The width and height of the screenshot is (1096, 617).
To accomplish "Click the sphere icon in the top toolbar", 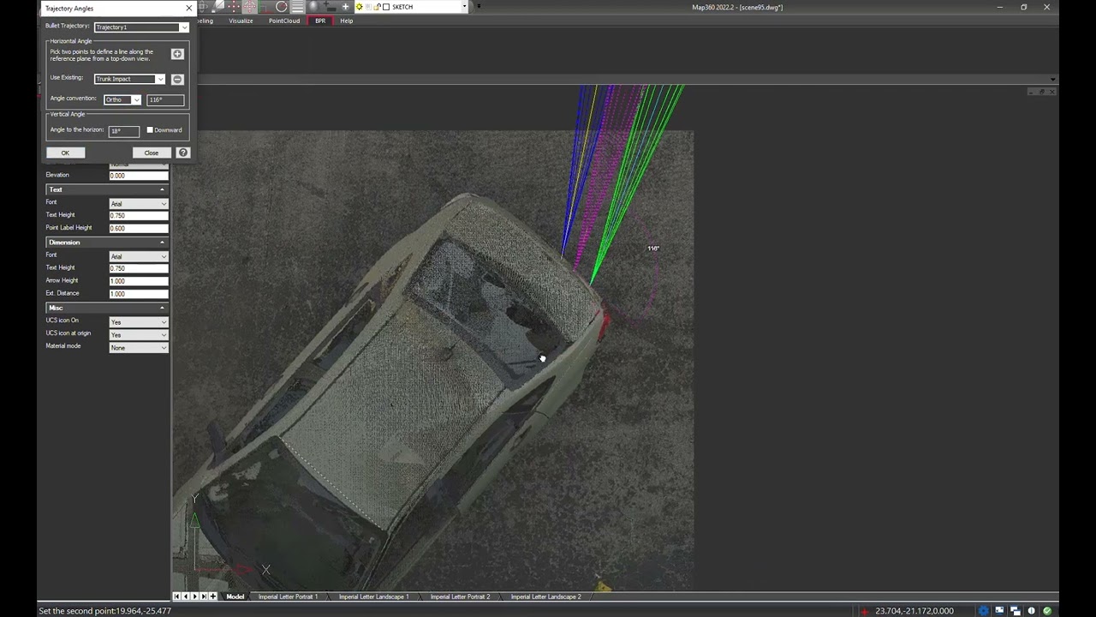I will (x=313, y=7).
